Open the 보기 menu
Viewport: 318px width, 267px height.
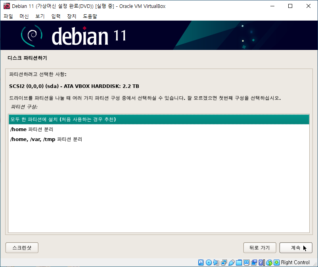pyautogui.click(x=40, y=16)
